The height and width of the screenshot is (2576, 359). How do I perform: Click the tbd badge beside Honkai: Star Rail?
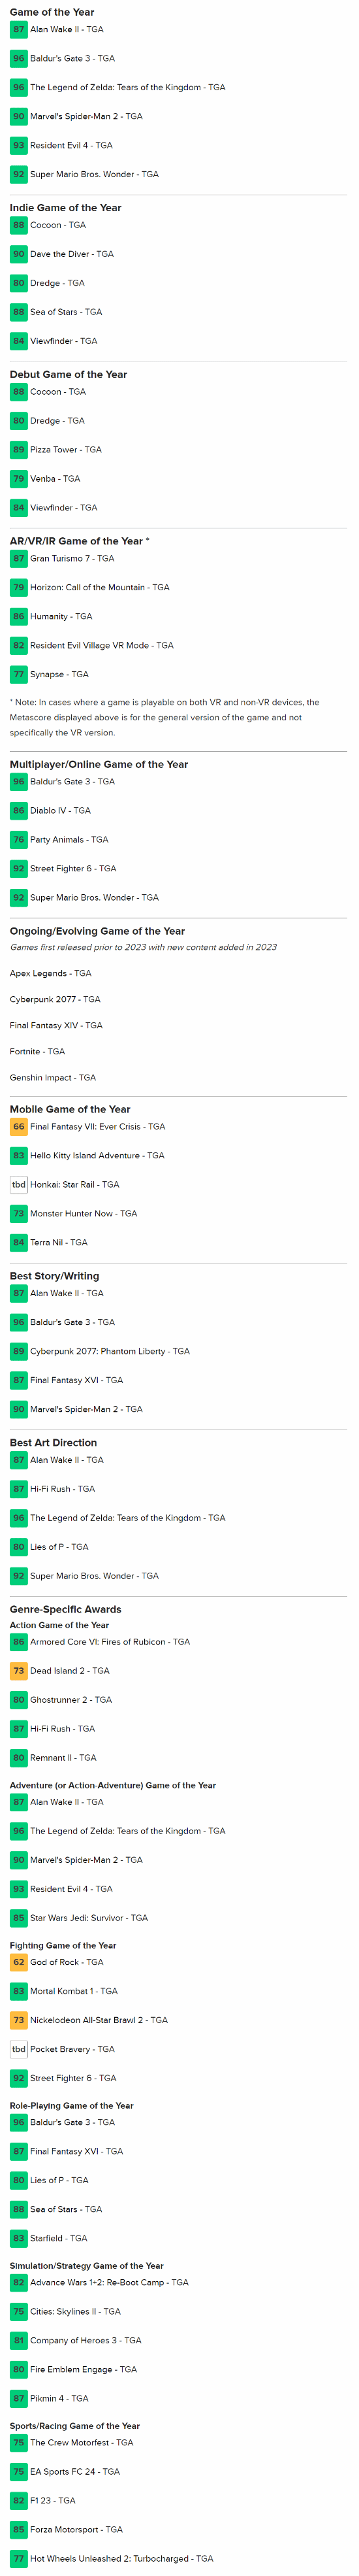(18, 1184)
